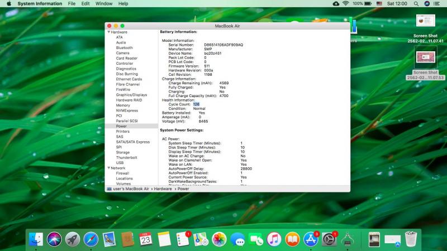Click the Wi-Fi status icon
Screen dimensions: 447x251
pyautogui.click(x=345, y=4)
